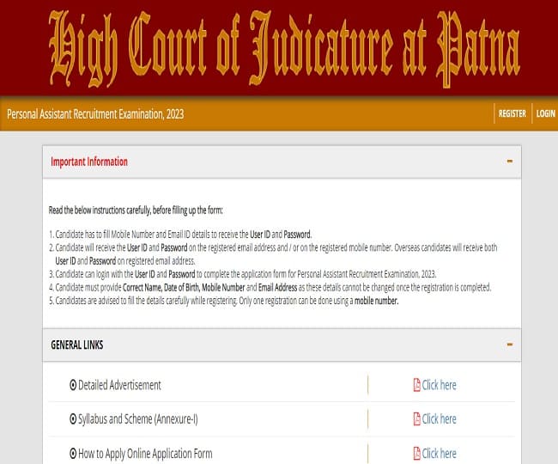This screenshot has height=464, width=558.
Task: Click bullet icon beside How to Apply
Action: tap(73, 453)
